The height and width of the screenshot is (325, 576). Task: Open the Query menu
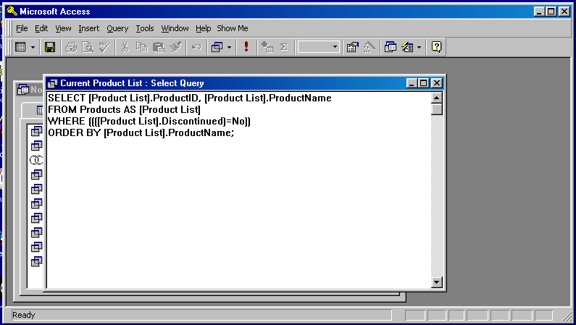117,28
